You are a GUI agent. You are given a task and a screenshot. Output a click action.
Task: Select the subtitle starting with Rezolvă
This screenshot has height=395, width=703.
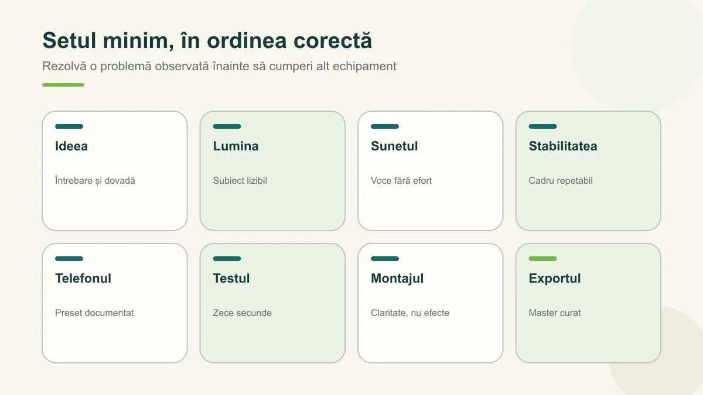(219, 66)
